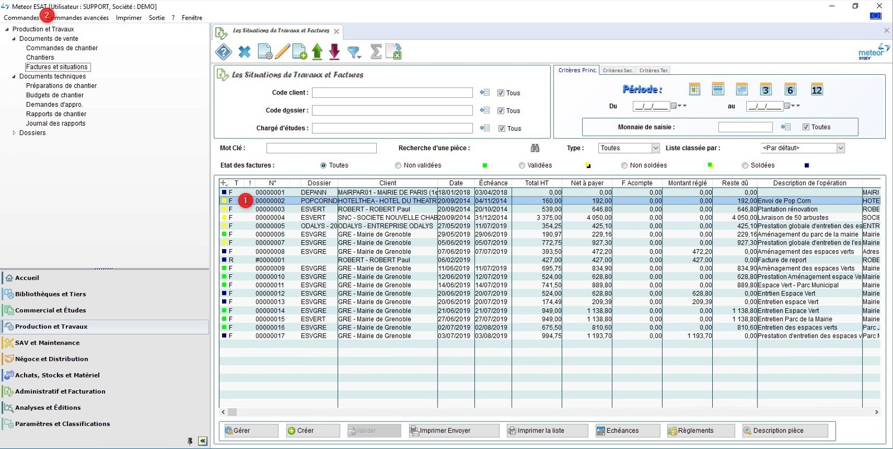The height and width of the screenshot is (449, 893).
Task: Toggle Tous checkbox for Code client
Action: coord(501,93)
